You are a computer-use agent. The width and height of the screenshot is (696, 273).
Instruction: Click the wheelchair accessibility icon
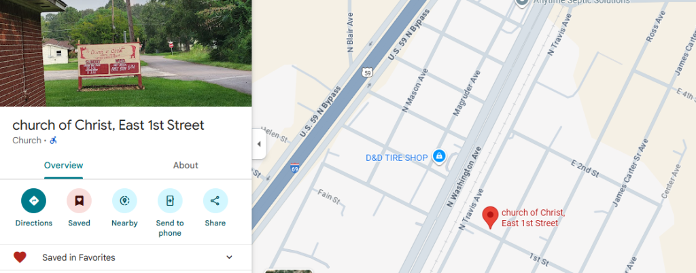53,141
